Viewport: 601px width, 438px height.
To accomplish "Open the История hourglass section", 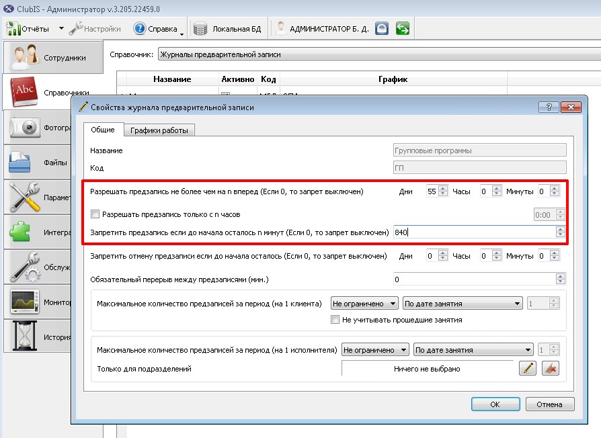I will [37, 337].
